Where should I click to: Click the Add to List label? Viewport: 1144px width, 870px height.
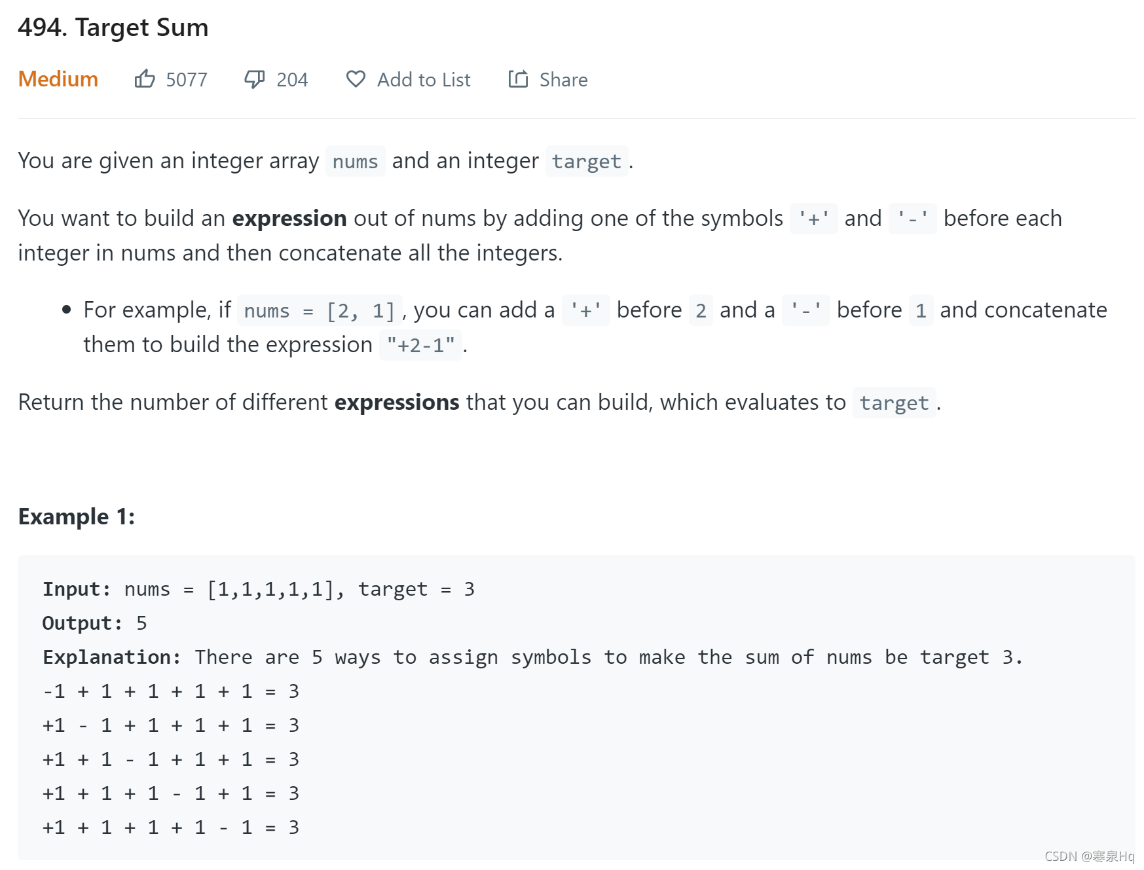[x=424, y=80]
